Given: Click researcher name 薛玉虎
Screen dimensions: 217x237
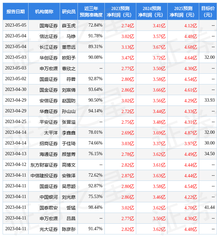Looking at the screenshot, I should (69, 26).
